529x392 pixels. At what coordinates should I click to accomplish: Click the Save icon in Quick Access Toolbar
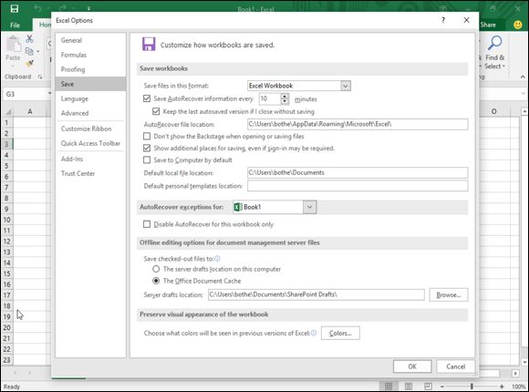pos(15,8)
